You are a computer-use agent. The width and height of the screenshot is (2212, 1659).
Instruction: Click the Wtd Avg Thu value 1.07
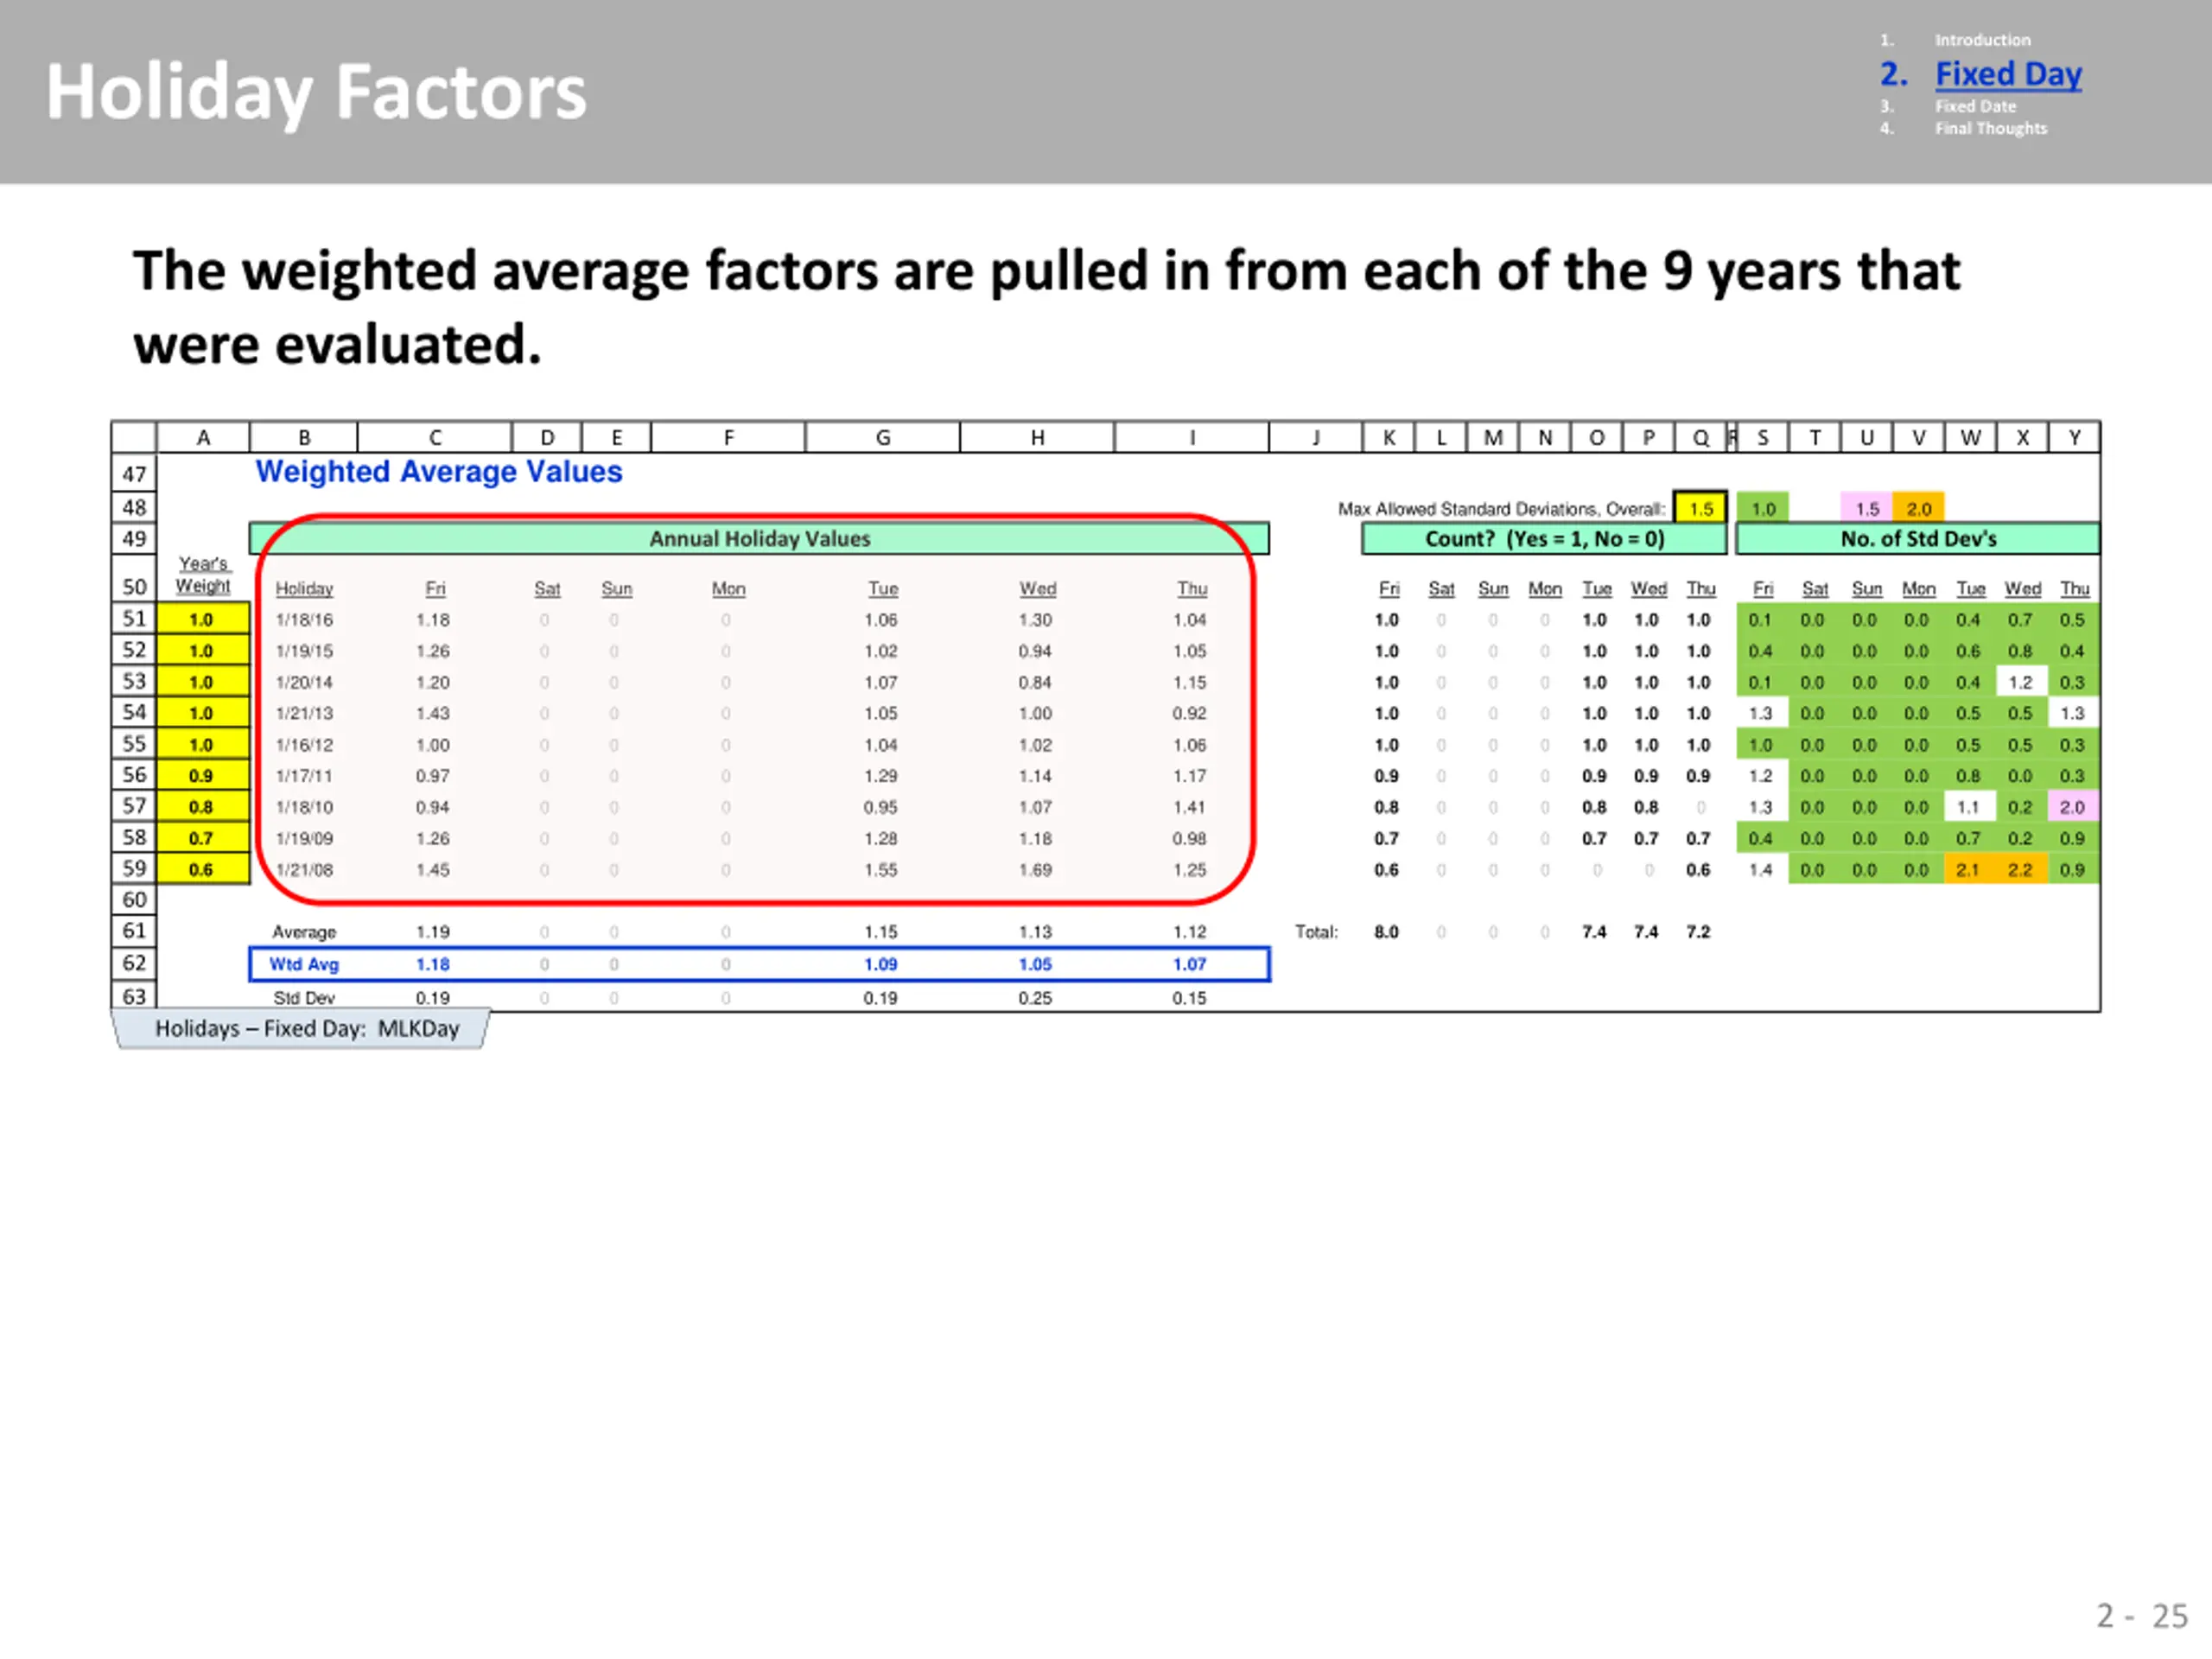[1190, 964]
